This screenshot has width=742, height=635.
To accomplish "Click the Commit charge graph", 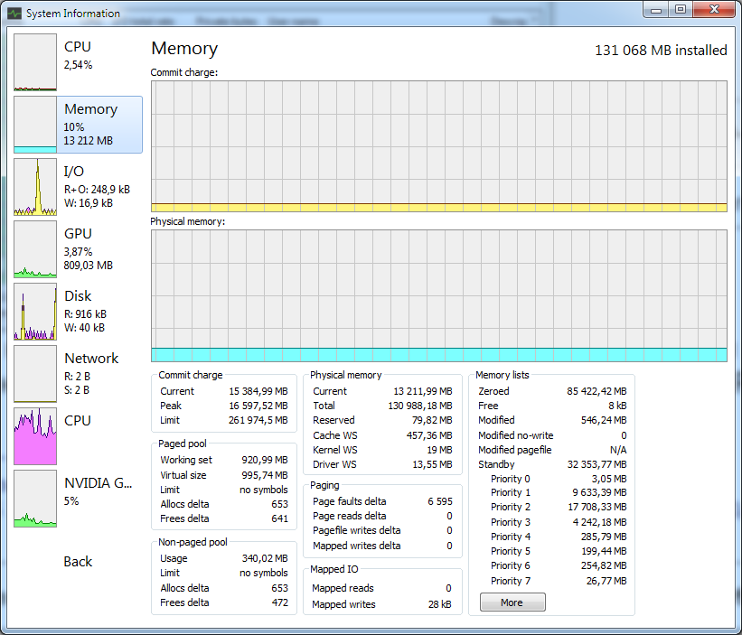I will [438, 146].
